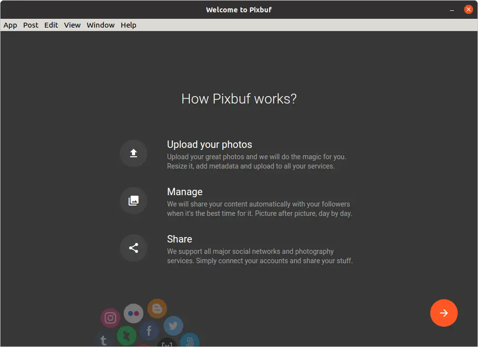Open the Help menu
This screenshot has height=347, width=478.
tap(128, 25)
